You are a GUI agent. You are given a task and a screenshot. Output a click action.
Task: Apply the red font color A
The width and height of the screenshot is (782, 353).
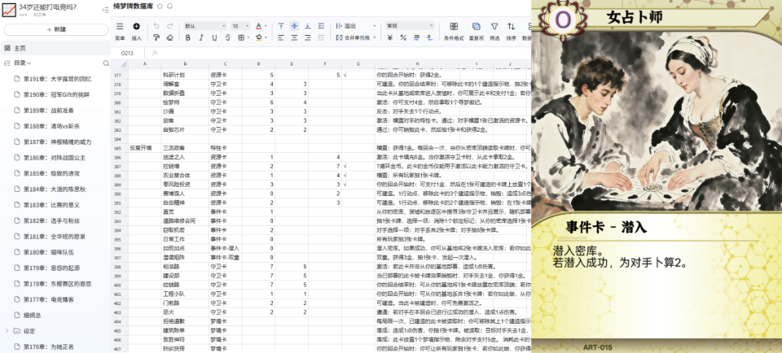pyautogui.click(x=258, y=26)
